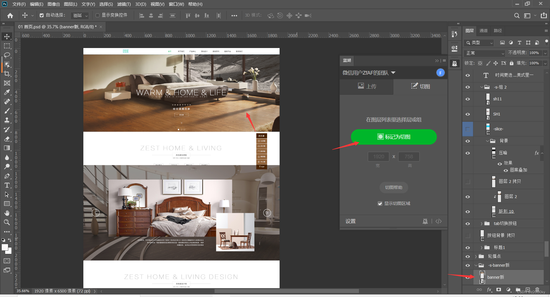
Task: Open the 类型 layer filter dropdown
Action: coord(479,43)
